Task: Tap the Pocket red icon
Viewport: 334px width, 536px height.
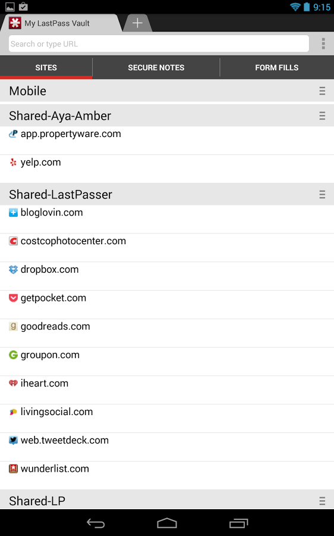Action: [x=13, y=298]
